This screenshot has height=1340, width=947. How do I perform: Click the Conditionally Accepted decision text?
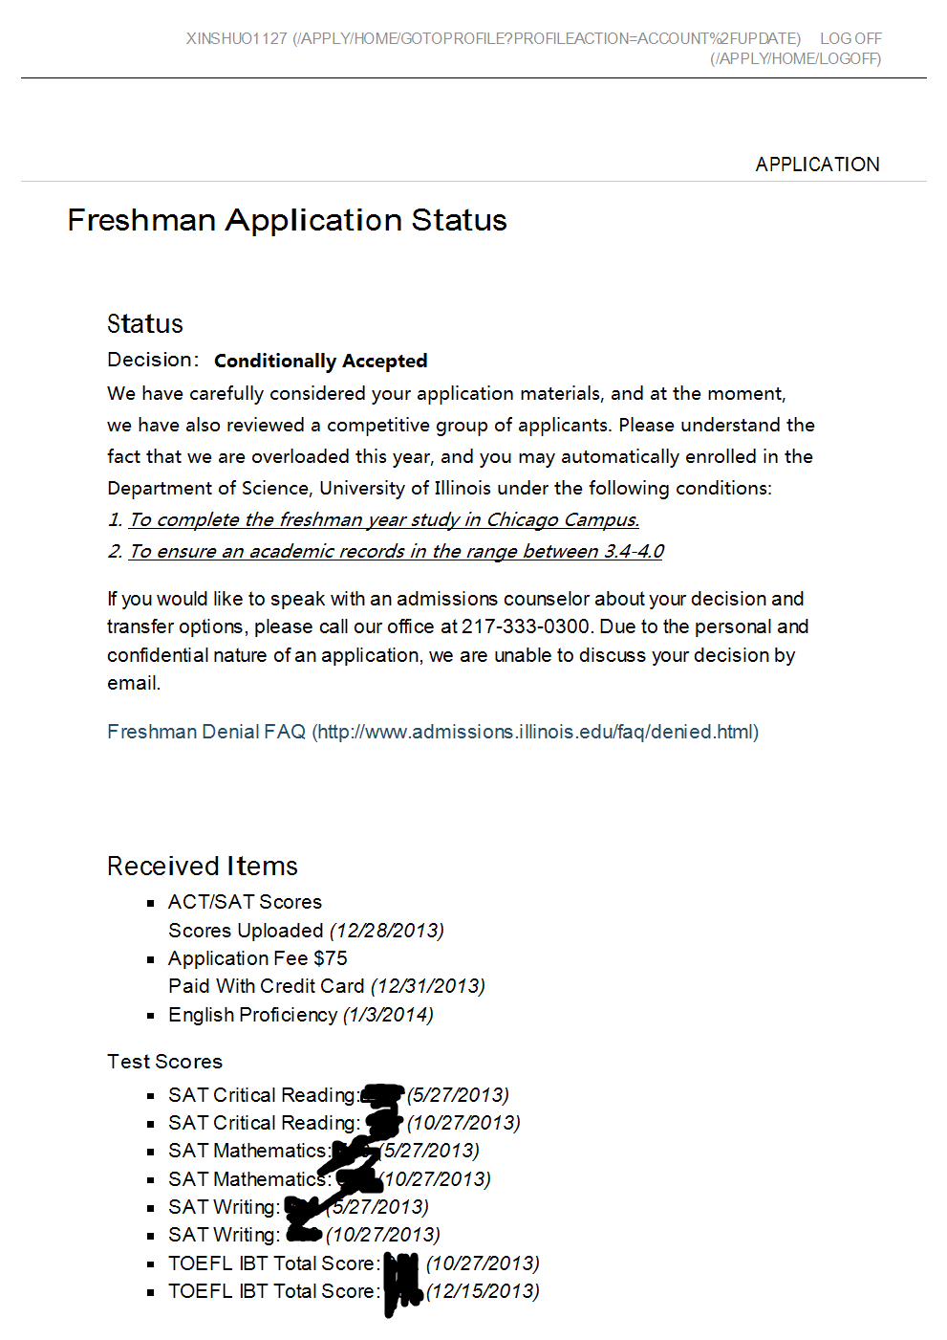click(x=320, y=361)
